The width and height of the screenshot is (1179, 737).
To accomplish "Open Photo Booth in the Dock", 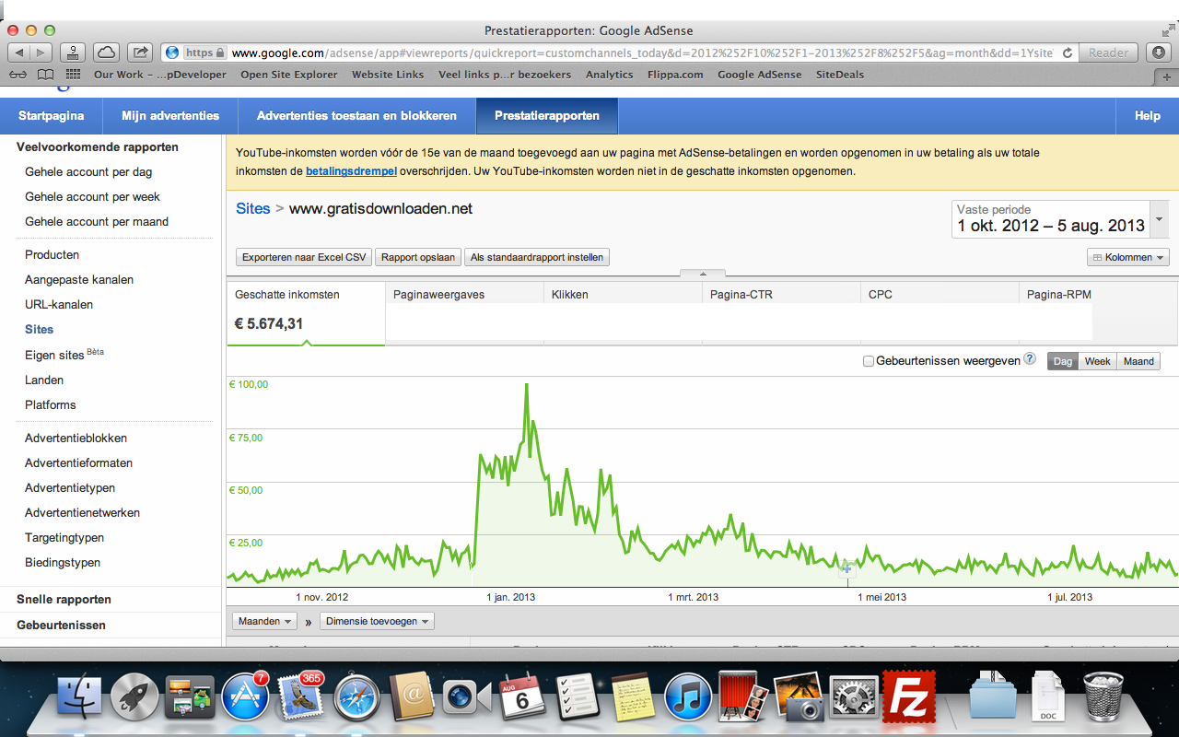I will [744, 696].
